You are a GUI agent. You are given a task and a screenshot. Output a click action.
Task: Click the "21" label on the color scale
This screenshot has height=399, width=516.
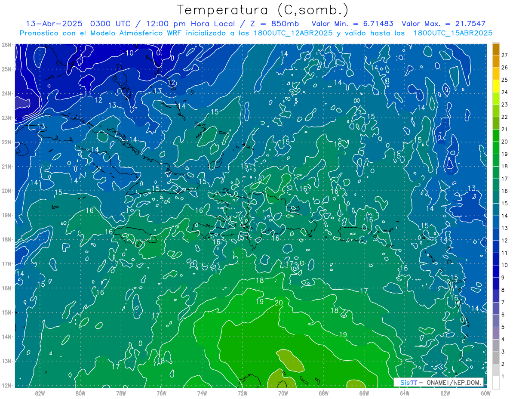point(504,129)
